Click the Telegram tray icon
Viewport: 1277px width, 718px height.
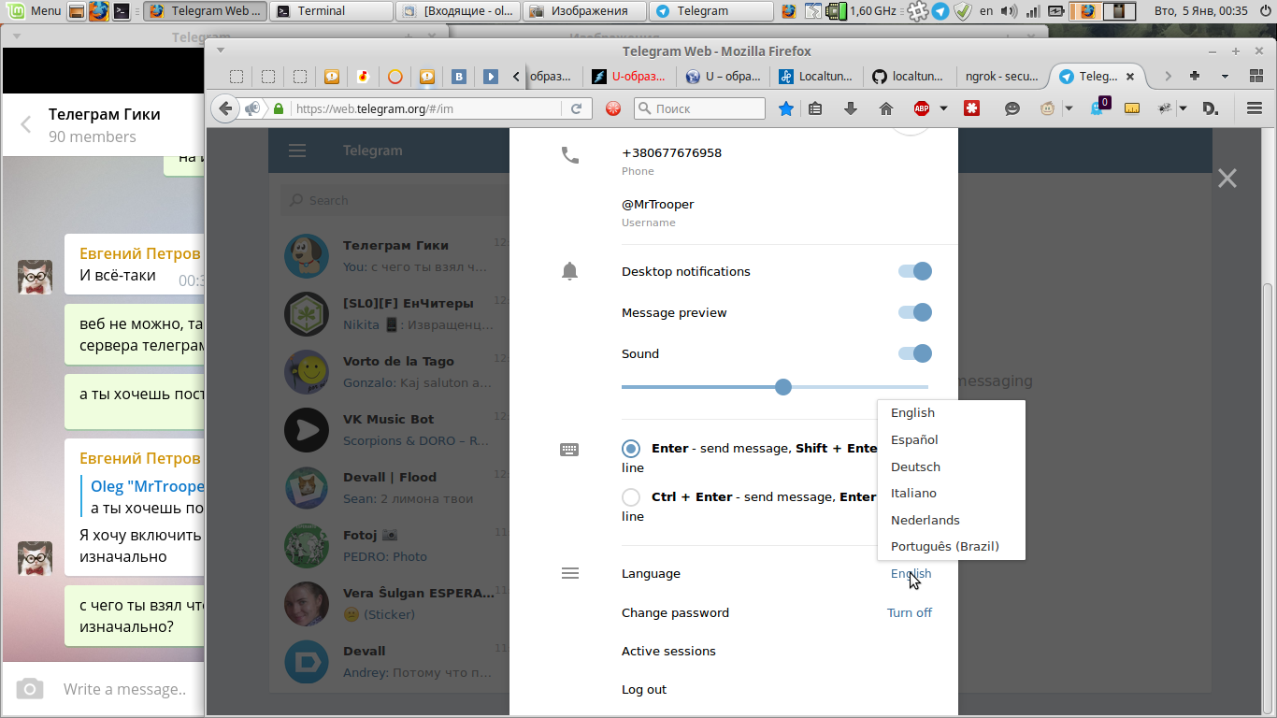[x=940, y=11]
